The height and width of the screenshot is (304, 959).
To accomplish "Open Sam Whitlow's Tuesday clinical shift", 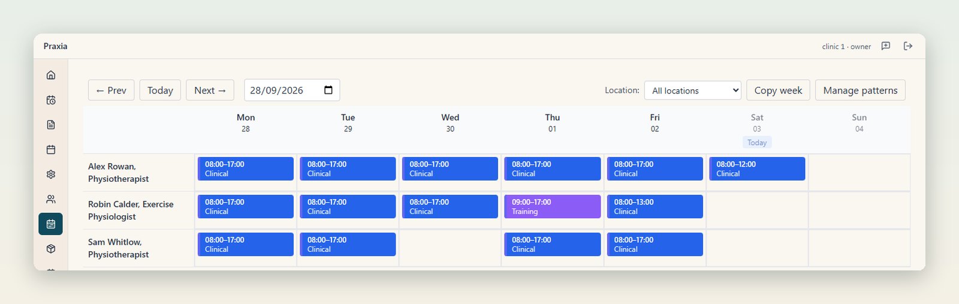I will pos(348,244).
